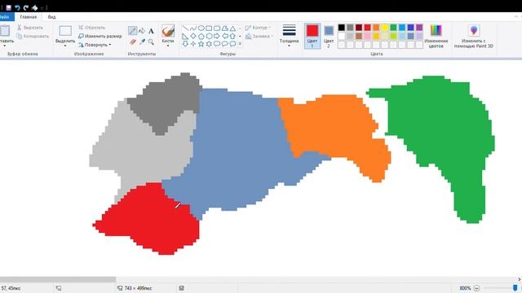522x293 pixels.
Task: Select the Text tool
Action: click(x=151, y=31)
